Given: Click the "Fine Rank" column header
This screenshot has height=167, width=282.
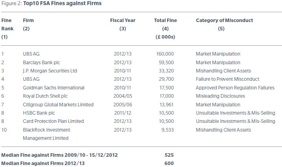Looking at the screenshot, I should [x=7, y=24].
